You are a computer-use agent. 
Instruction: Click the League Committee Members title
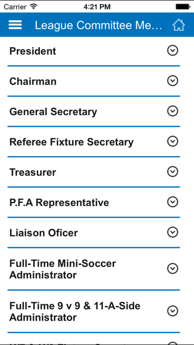98,25
